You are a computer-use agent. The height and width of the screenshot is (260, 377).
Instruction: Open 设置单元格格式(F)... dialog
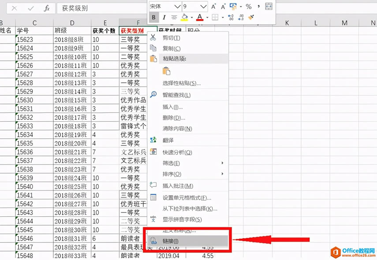[x=187, y=198]
